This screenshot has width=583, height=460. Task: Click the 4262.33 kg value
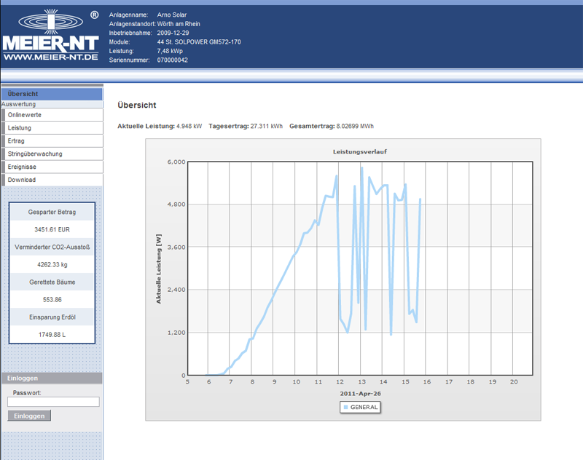coord(52,264)
